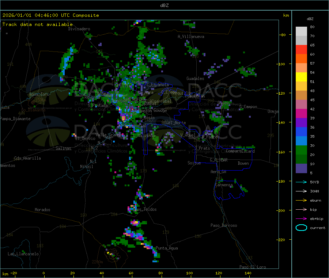Click the white 30HM arrow legend icon
The width and height of the screenshot is (329, 278).
pyautogui.click(x=301, y=191)
